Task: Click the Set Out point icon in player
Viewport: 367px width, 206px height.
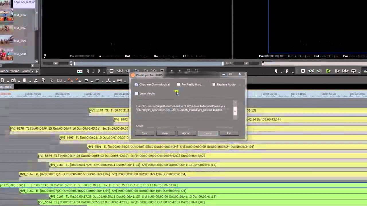Action: (99, 71)
